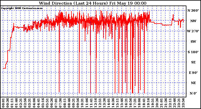Screen dimensions: 201x109
Task: Click the 'N 360°' axis label
Action: (193, 10)
